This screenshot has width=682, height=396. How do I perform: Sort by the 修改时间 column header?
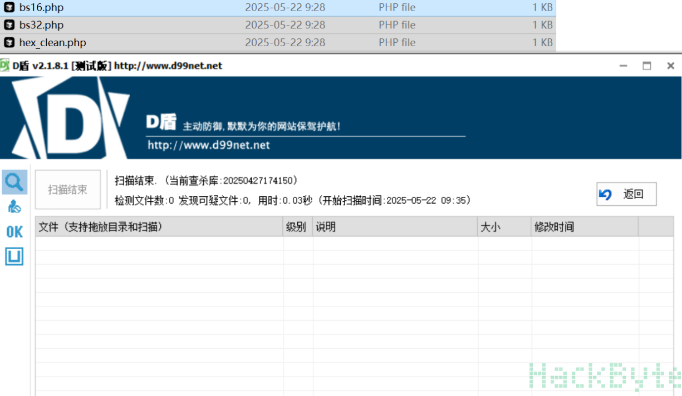(x=585, y=227)
